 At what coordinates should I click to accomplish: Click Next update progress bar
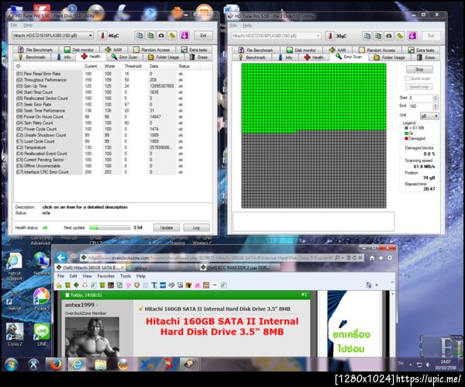tap(110, 228)
